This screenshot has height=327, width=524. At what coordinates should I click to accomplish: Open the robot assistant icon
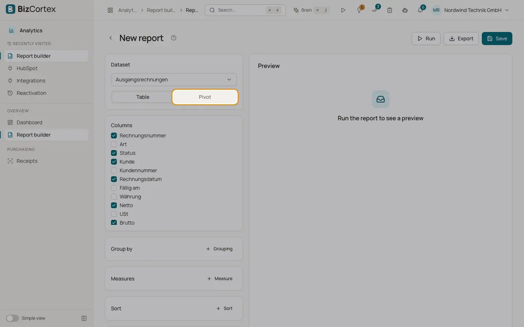click(x=405, y=10)
